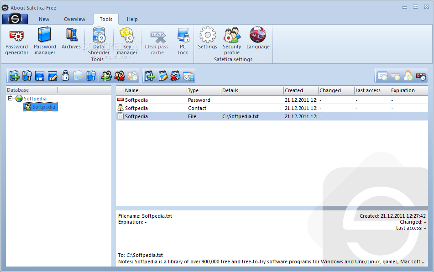Screen dimensions: 434x272
Task: Click the Safetica icon in the title bar
Action: pos(5,7)
